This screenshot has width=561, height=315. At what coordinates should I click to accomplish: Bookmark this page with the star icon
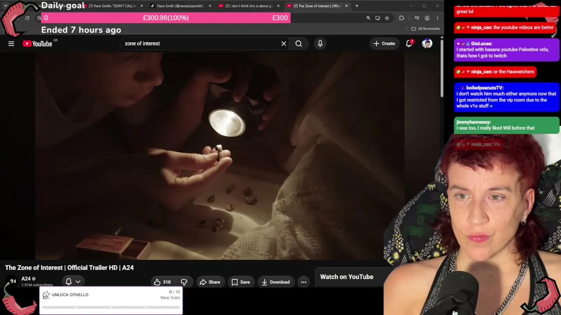[387, 18]
